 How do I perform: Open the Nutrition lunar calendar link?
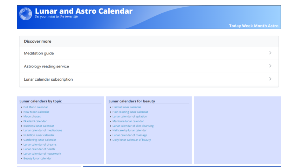pos(39,135)
